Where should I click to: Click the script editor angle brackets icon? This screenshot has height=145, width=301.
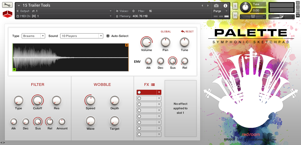pyautogui.click(x=2, y=143)
